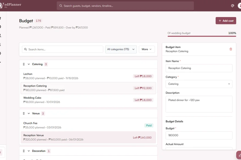Click the Decoration count badge 1
The image size is (241, 160).
pyautogui.click(x=49, y=151)
